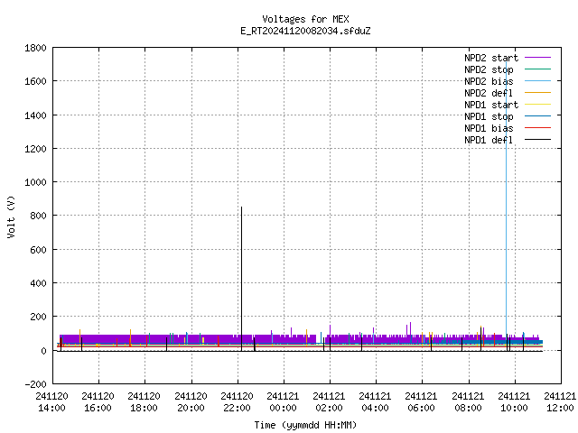578x433 pixels.
Task: Click the '241121 06:00' time tick label
Action: pyautogui.click(x=422, y=402)
